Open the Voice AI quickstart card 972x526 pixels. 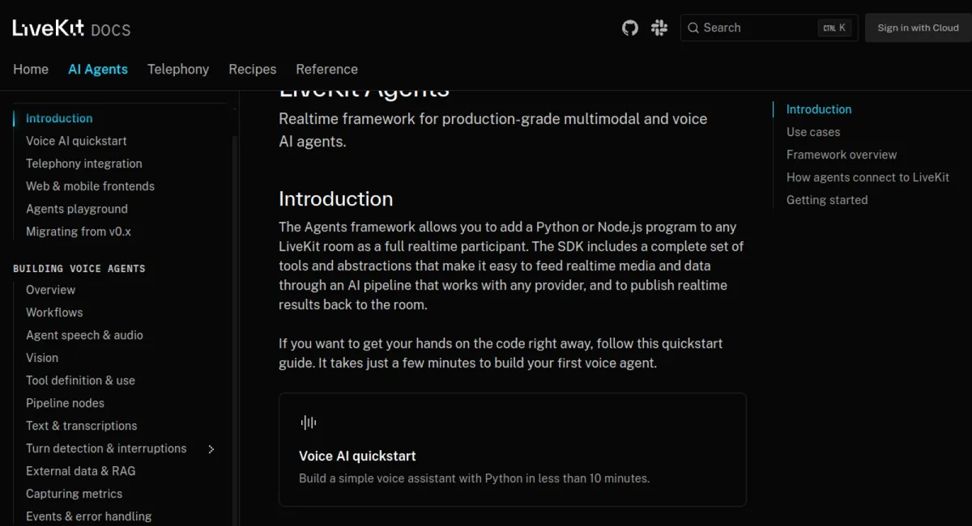(x=513, y=450)
